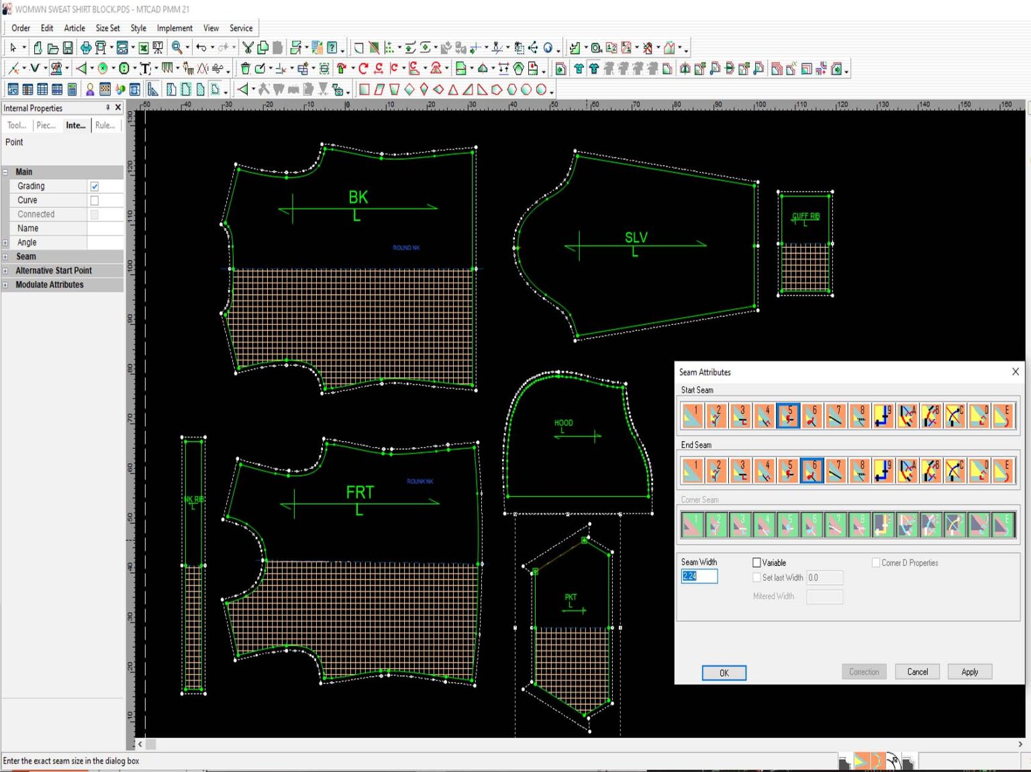The width and height of the screenshot is (1031, 772).
Task: Click Apply in Seam Attributes dialog
Action: (x=969, y=671)
